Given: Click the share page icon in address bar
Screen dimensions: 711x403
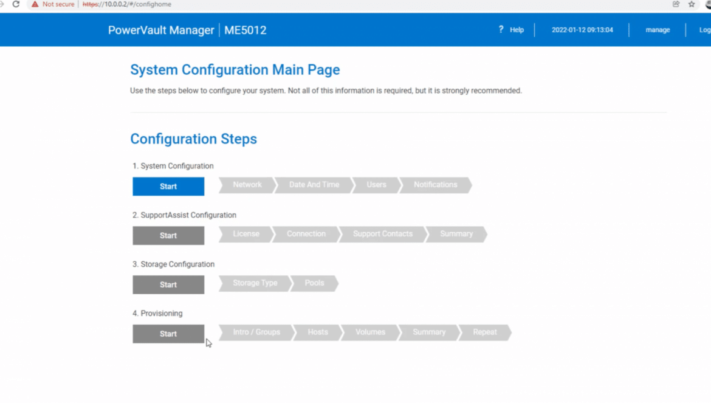Looking at the screenshot, I should pos(676,4).
